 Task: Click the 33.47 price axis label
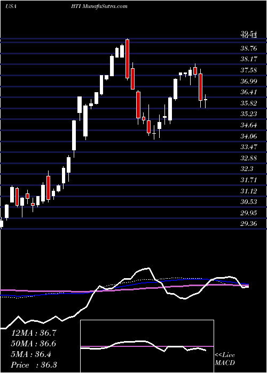coord(249,147)
